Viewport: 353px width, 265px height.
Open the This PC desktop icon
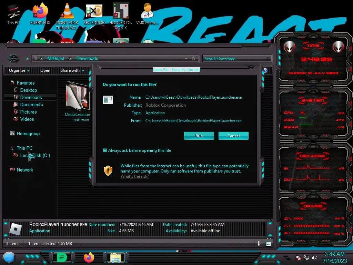point(13,14)
